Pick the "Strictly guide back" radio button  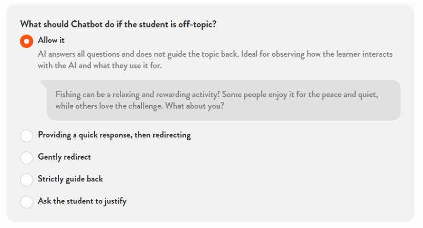point(27,179)
